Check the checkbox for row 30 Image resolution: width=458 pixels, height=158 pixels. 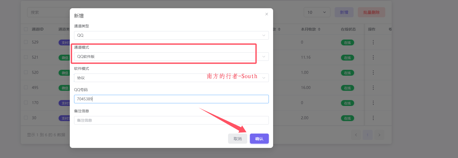click(26, 118)
